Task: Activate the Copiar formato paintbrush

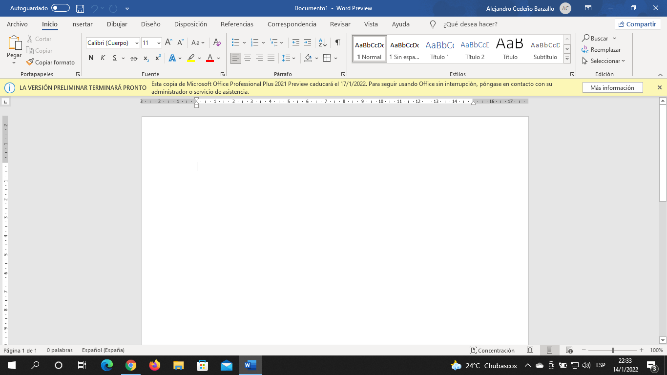Action: [x=51, y=62]
